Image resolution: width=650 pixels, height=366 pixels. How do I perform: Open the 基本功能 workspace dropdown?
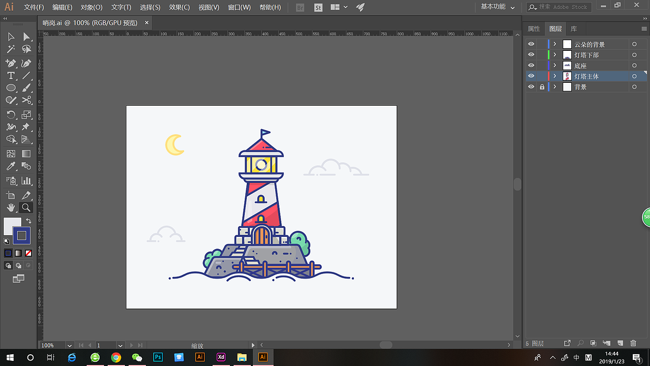pos(498,7)
